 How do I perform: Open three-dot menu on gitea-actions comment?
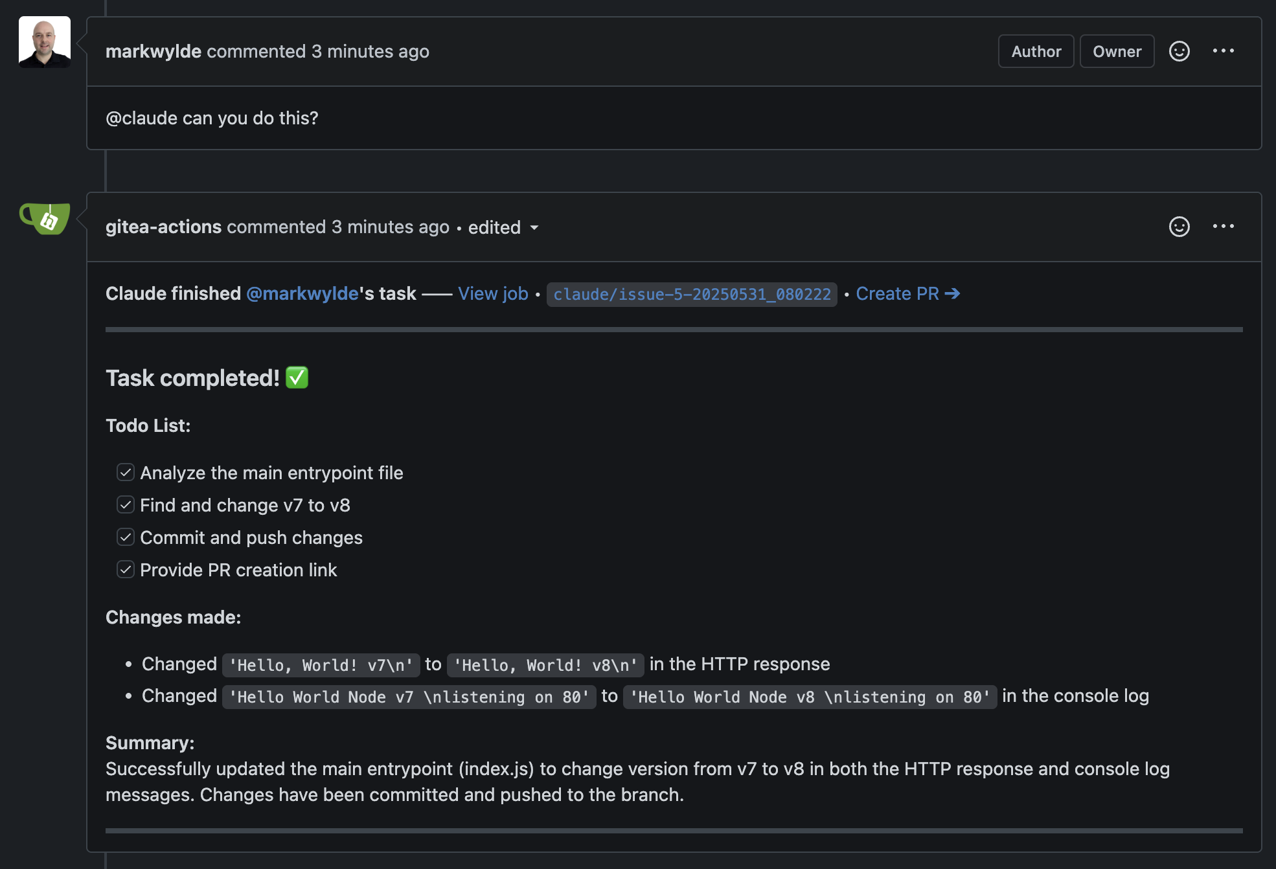1223,227
